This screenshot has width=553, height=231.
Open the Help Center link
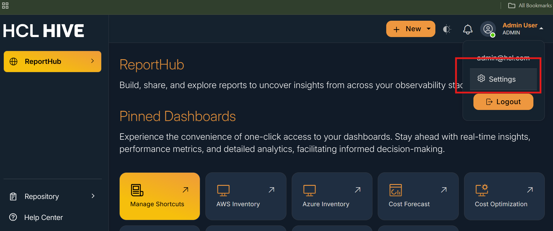coord(44,218)
